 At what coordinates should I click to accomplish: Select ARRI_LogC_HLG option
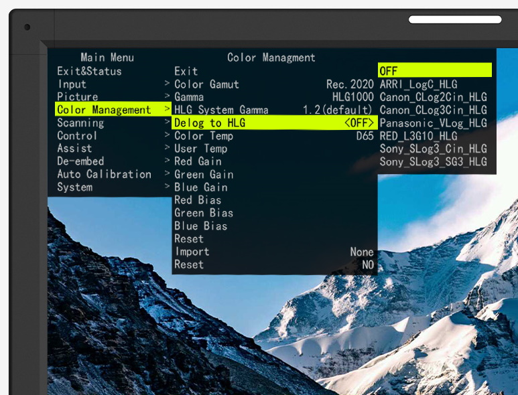tap(418, 84)
